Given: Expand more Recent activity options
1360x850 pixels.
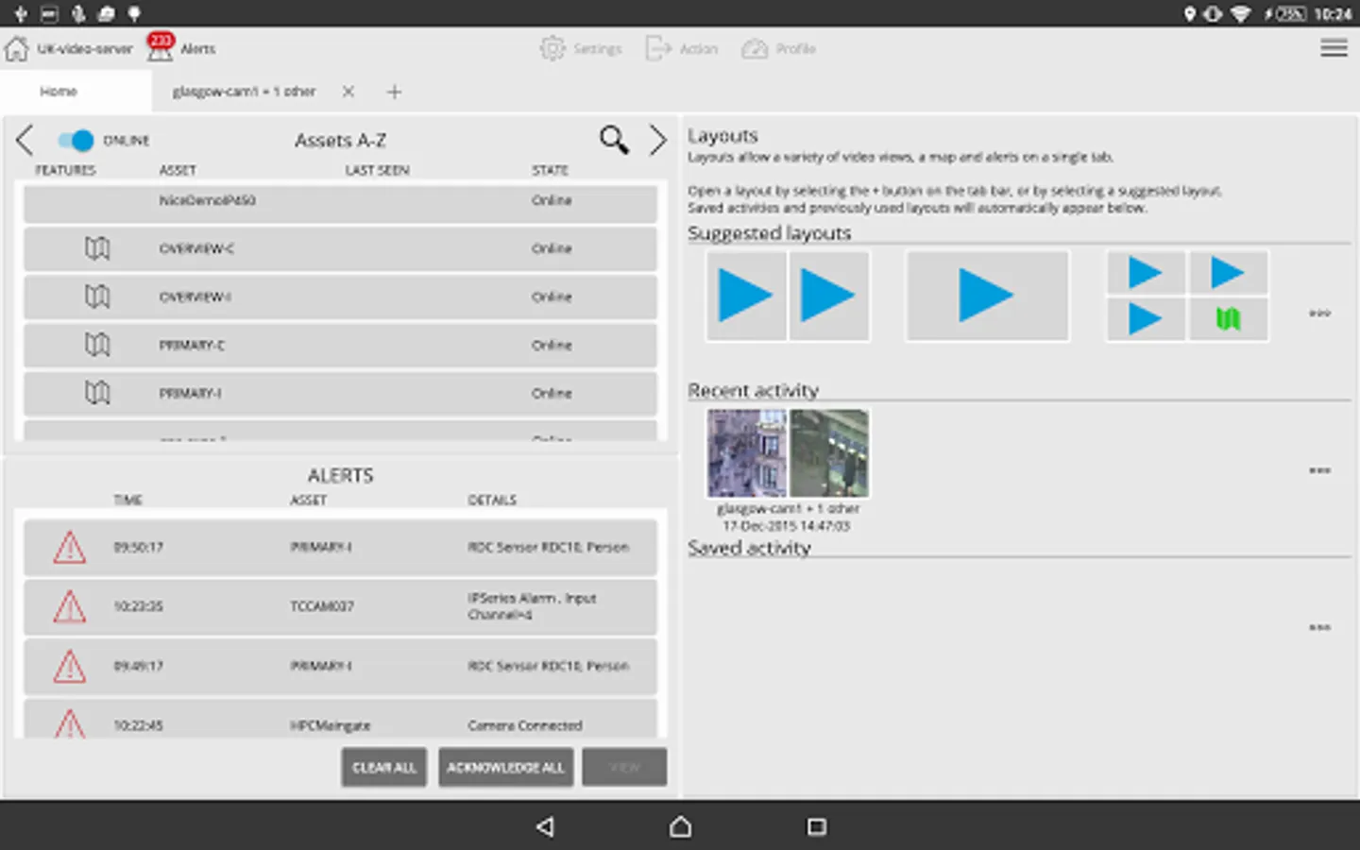Looking at the screenshot, I should pyautogui.click(x=1319, y=470).
